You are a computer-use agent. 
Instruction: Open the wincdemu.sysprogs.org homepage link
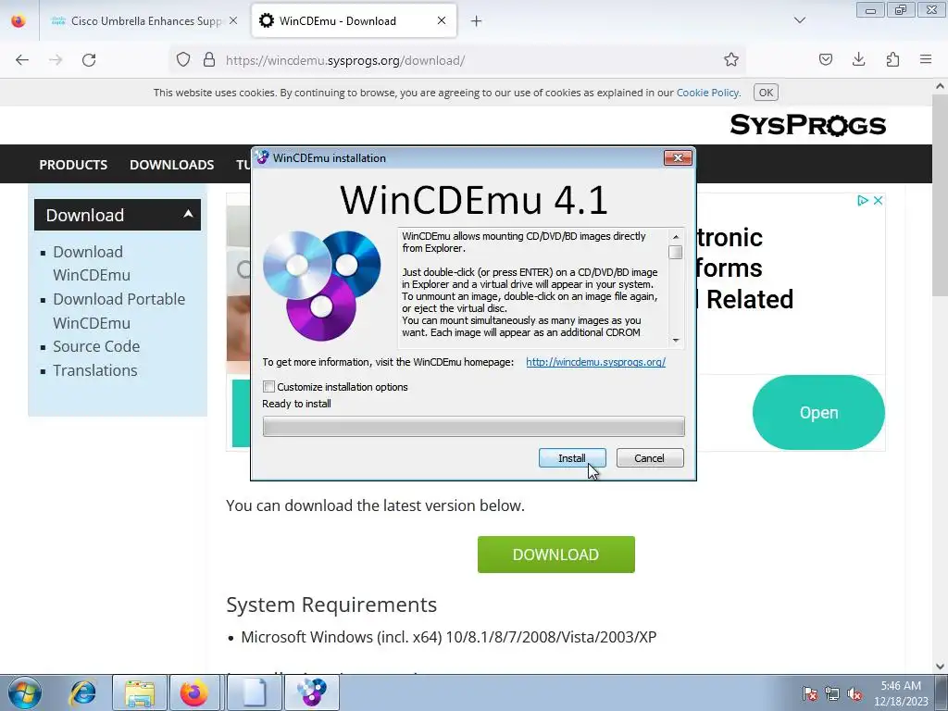595,362
